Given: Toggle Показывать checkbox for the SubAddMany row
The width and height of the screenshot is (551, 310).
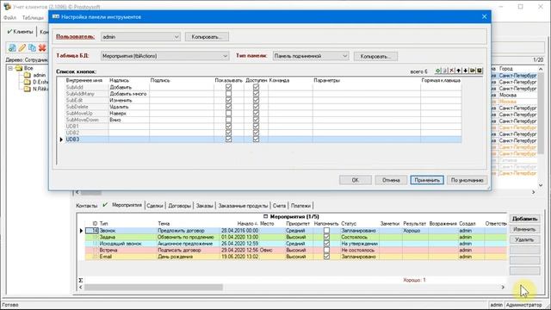Looking at the screenshot, I should click(x=228, y=94).
